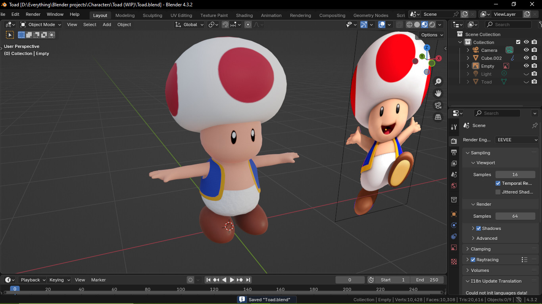
Task: Switch to the Sculpting workspace tab
Action: 152,15
